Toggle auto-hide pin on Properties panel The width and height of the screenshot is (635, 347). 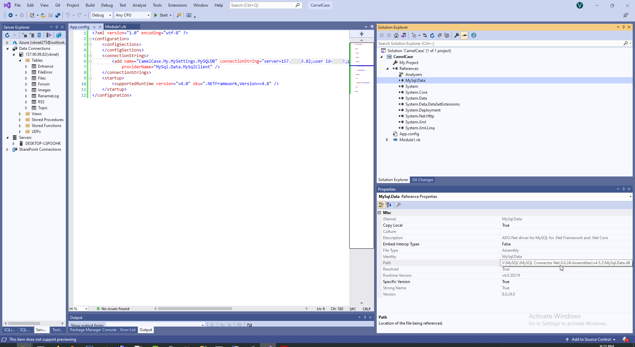[623, 189]
